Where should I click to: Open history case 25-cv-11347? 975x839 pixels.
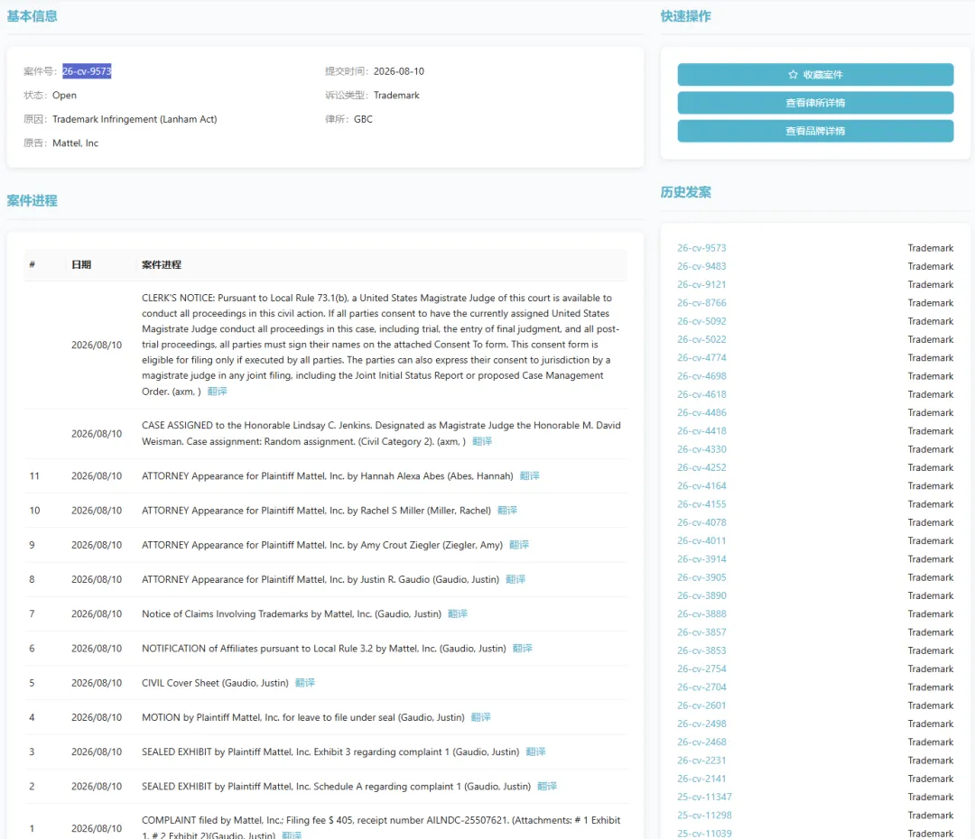pyautogui.click(x=704, y=798)
